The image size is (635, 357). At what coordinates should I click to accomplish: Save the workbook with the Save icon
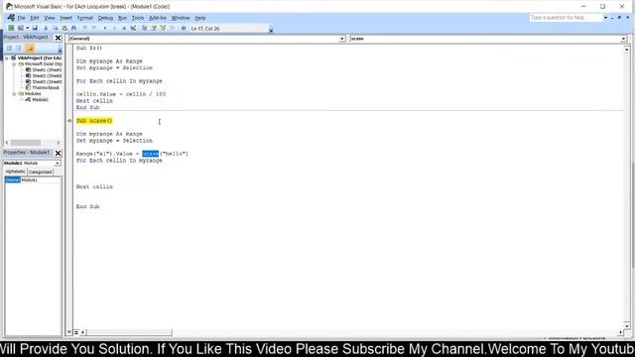(35, 28)
